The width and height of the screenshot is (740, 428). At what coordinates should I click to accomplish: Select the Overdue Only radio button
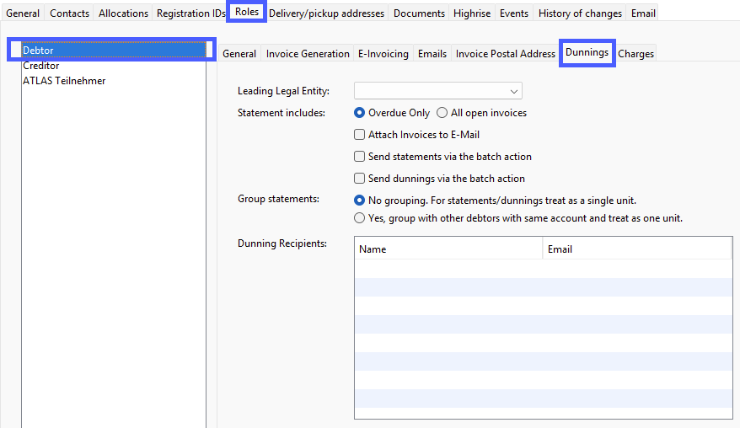(360, 113)
